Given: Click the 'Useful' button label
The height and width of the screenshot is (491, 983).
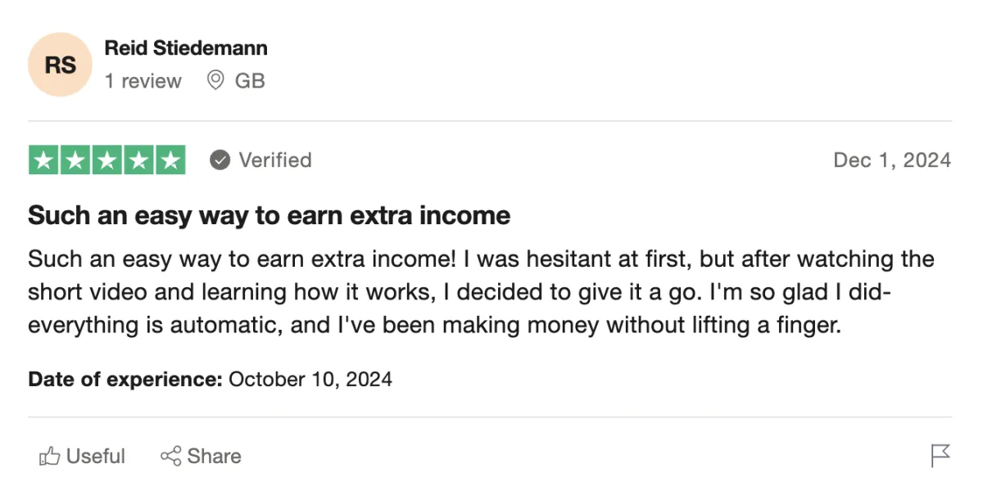Looking at the screenshot, I should (x=96, y=456).
